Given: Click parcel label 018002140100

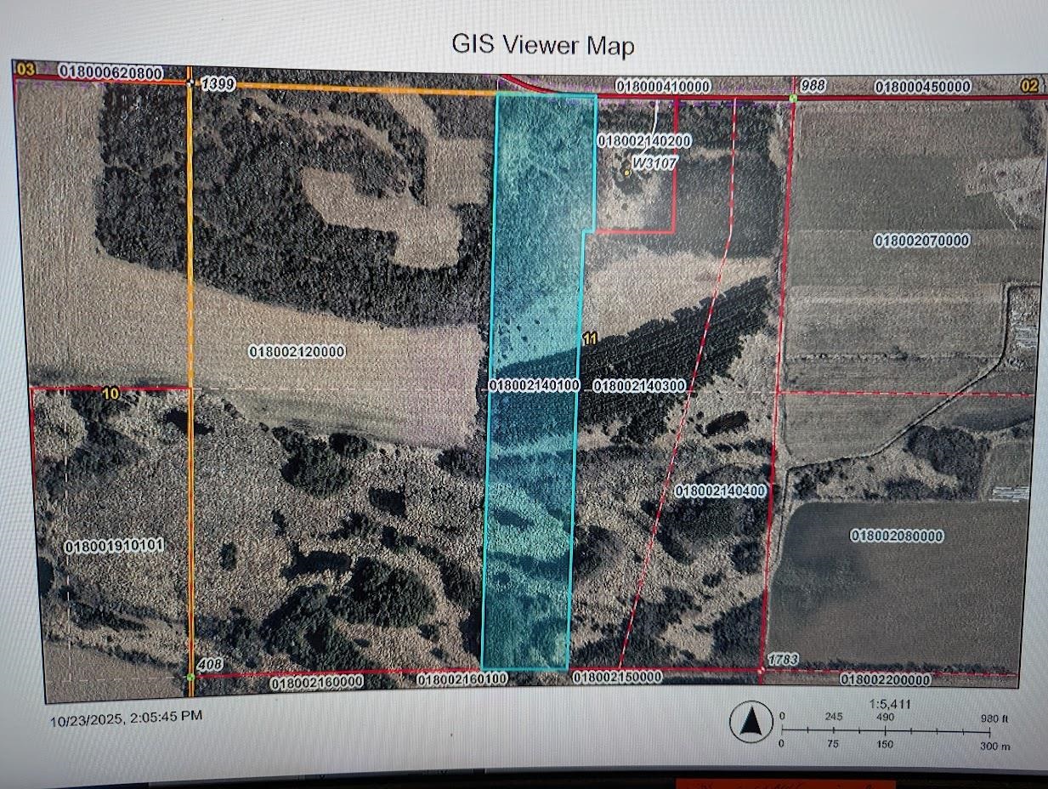Looking at the screenshot, I should [535, 386].
